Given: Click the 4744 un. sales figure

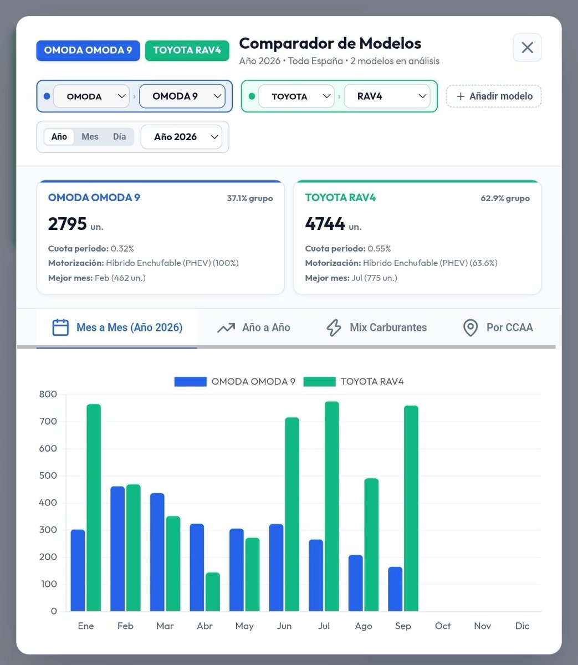Looking at the screenshot, I should (x=333, y=224).
